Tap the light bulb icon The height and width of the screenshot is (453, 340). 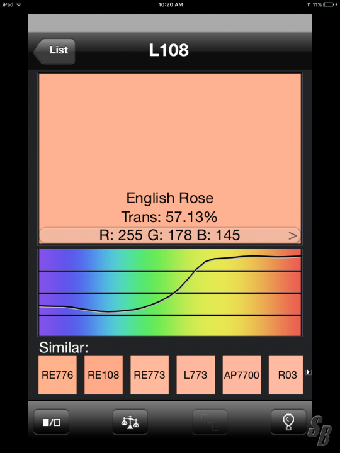click(288, 422)
